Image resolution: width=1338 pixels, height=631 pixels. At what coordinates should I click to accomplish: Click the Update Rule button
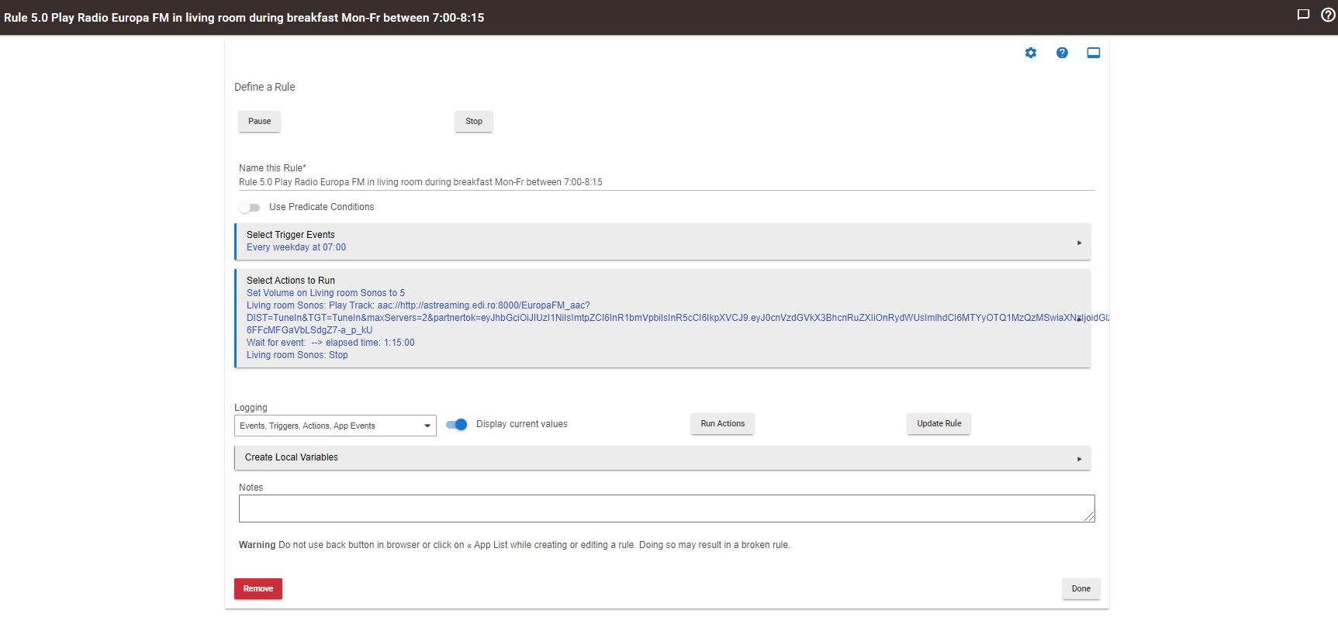(939, 424)
